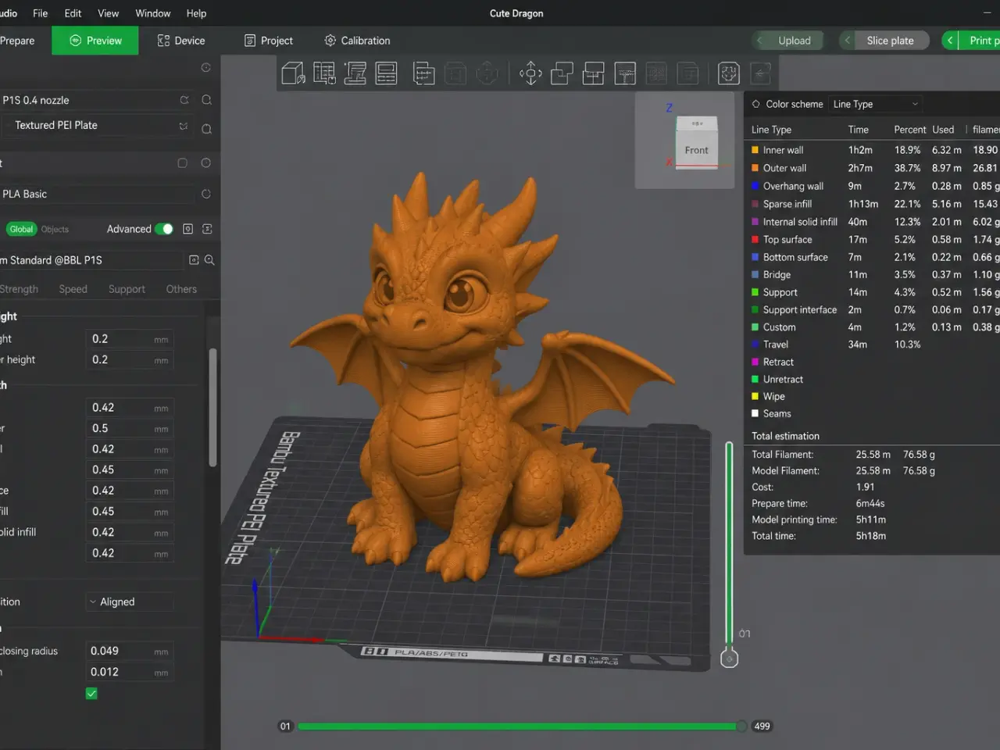Open the File menu
Image resolution: width=1000 pixels, height=750 pixels.
[40, 13]
